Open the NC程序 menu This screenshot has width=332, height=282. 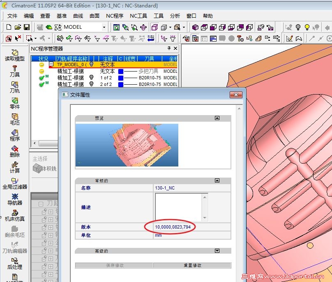(115, 16)
